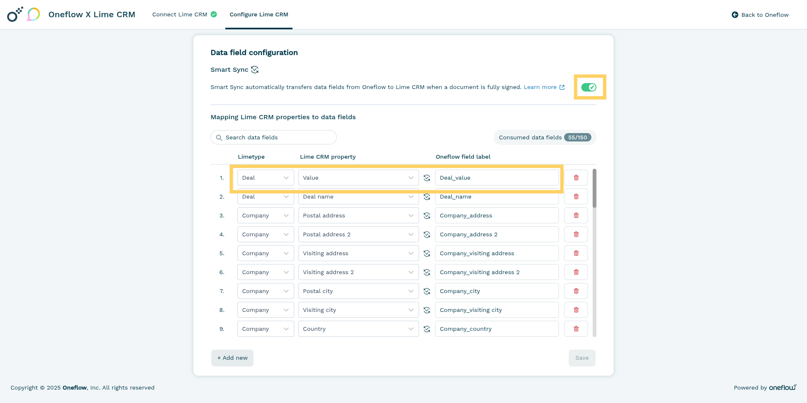Click the mapping list scrollbar
The height and width of the screenshot is (403, 807).
coord(594,188)
